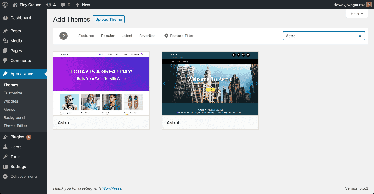Select the Astral theme thumbnail
Viewport: 374px width, 194px height.
pyautogui.click(x=210, y=84)
